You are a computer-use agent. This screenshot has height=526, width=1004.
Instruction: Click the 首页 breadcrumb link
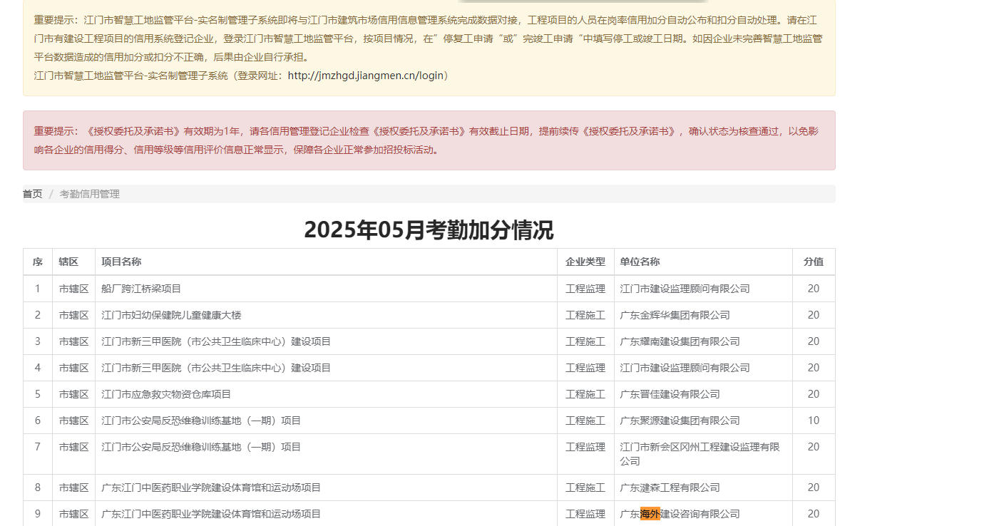[x=33, y=194]
